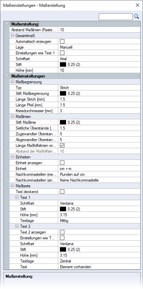Tick Einstellungen wie Text 1 checkbox
Viewport: 143px width, 289px height.
tap(62, 53)
